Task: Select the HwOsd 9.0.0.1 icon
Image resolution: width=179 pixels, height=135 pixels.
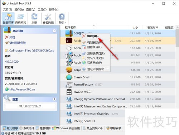Action: [69, 92]
